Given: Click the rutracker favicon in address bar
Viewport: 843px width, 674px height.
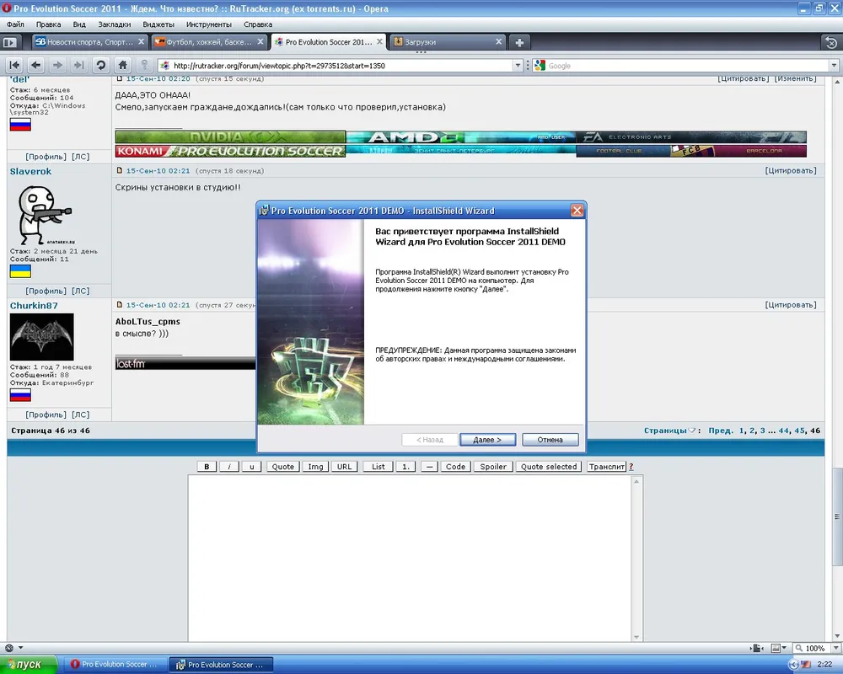Looking at the screenshot, I should pyautogui.click(x=165, y=66).
